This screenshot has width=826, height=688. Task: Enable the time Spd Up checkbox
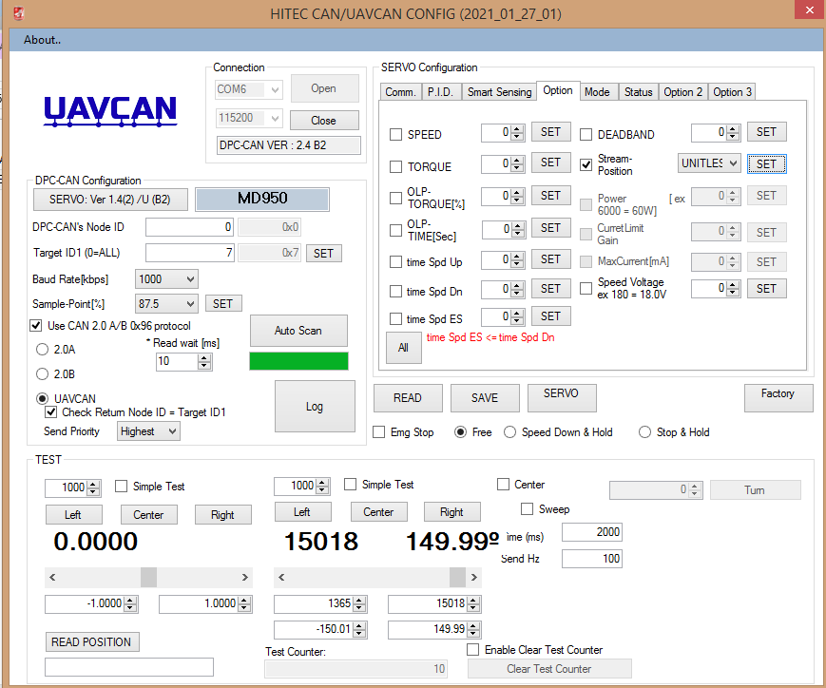click(395, 262)
